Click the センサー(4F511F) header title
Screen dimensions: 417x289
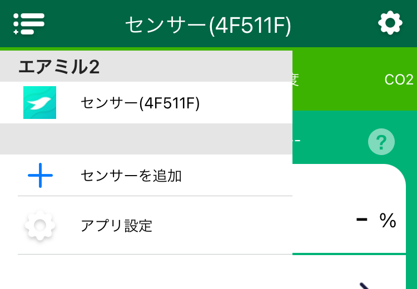pyautogui.click(x=208, y=24)
